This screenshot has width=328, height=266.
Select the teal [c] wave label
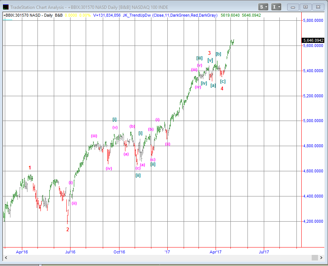[x=223, y=81]
